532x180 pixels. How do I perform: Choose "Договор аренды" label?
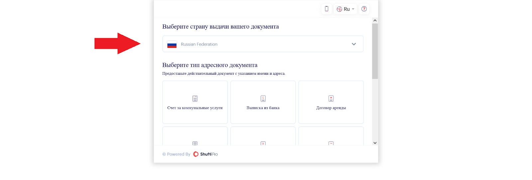[x=331, y=108]
